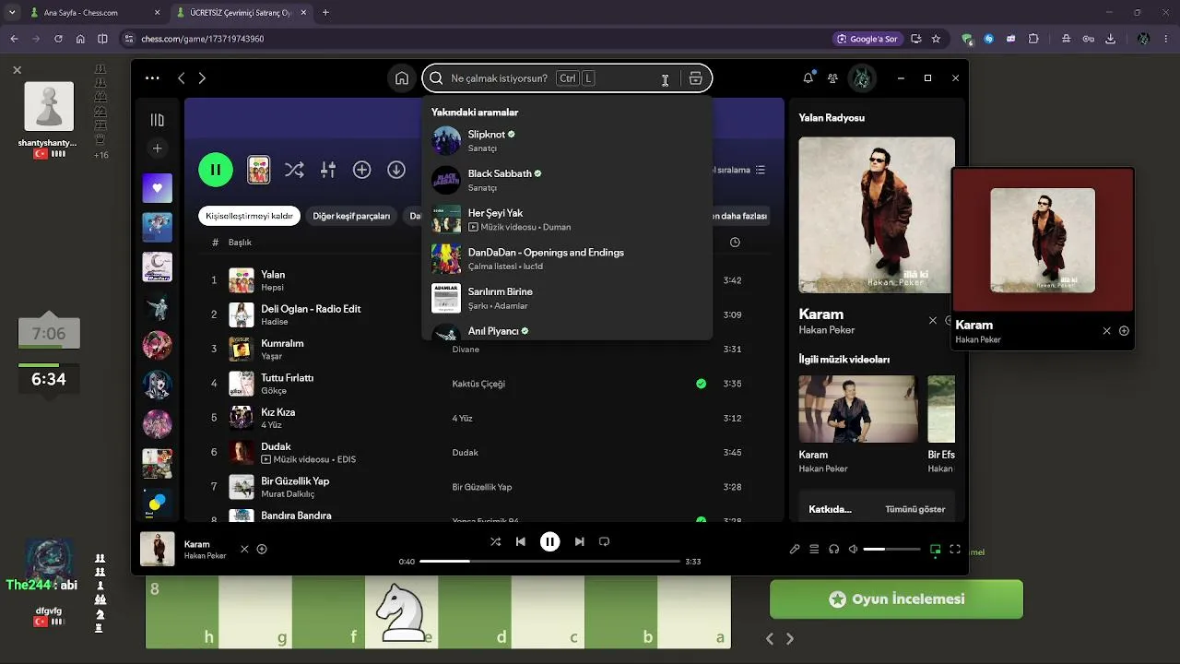Go back in Spotify navigation history
Screen dimensions: 1180x664
pos(182,78)
